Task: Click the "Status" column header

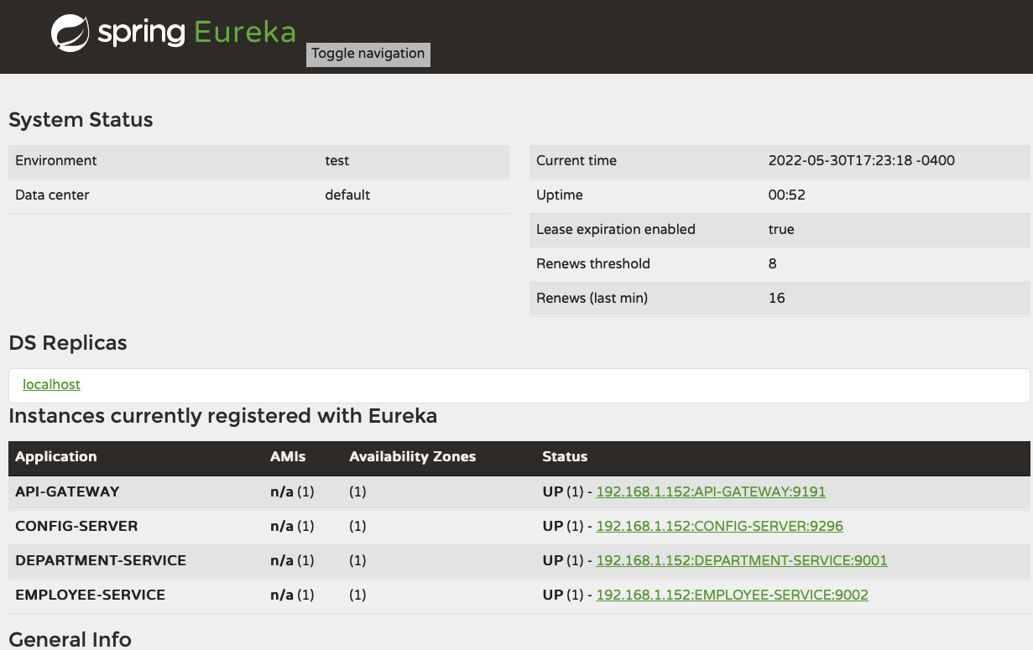Action: click(565, 456)
